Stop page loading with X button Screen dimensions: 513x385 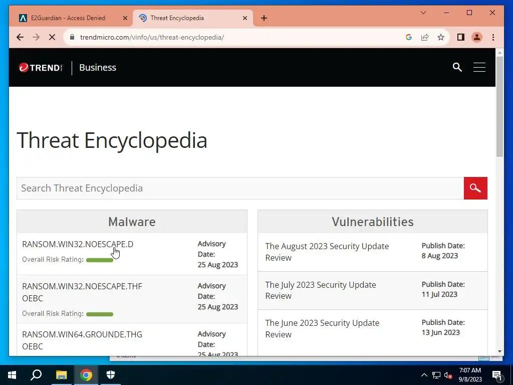point(52,37)
